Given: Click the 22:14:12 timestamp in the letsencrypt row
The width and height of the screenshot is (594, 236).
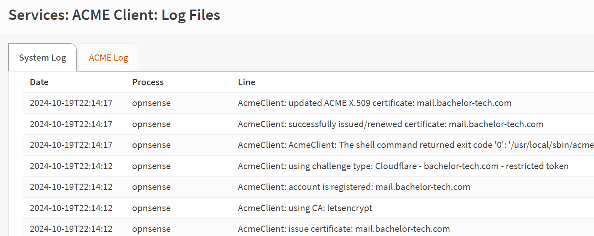Looking at the screenshot, I should pyautogui.click(x=71, y=208).
